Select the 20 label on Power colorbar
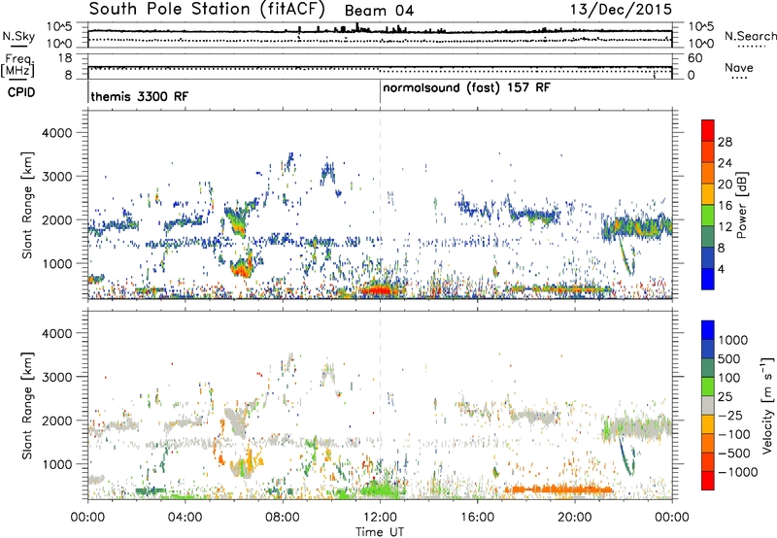The width and height of the screenshot is (777, 538). pyautogui.click(x=725, y=185)
